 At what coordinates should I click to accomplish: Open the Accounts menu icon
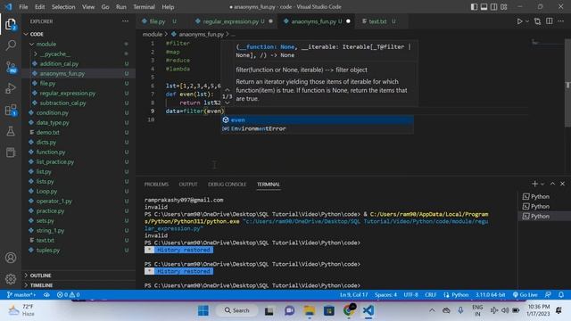(11, 258)
